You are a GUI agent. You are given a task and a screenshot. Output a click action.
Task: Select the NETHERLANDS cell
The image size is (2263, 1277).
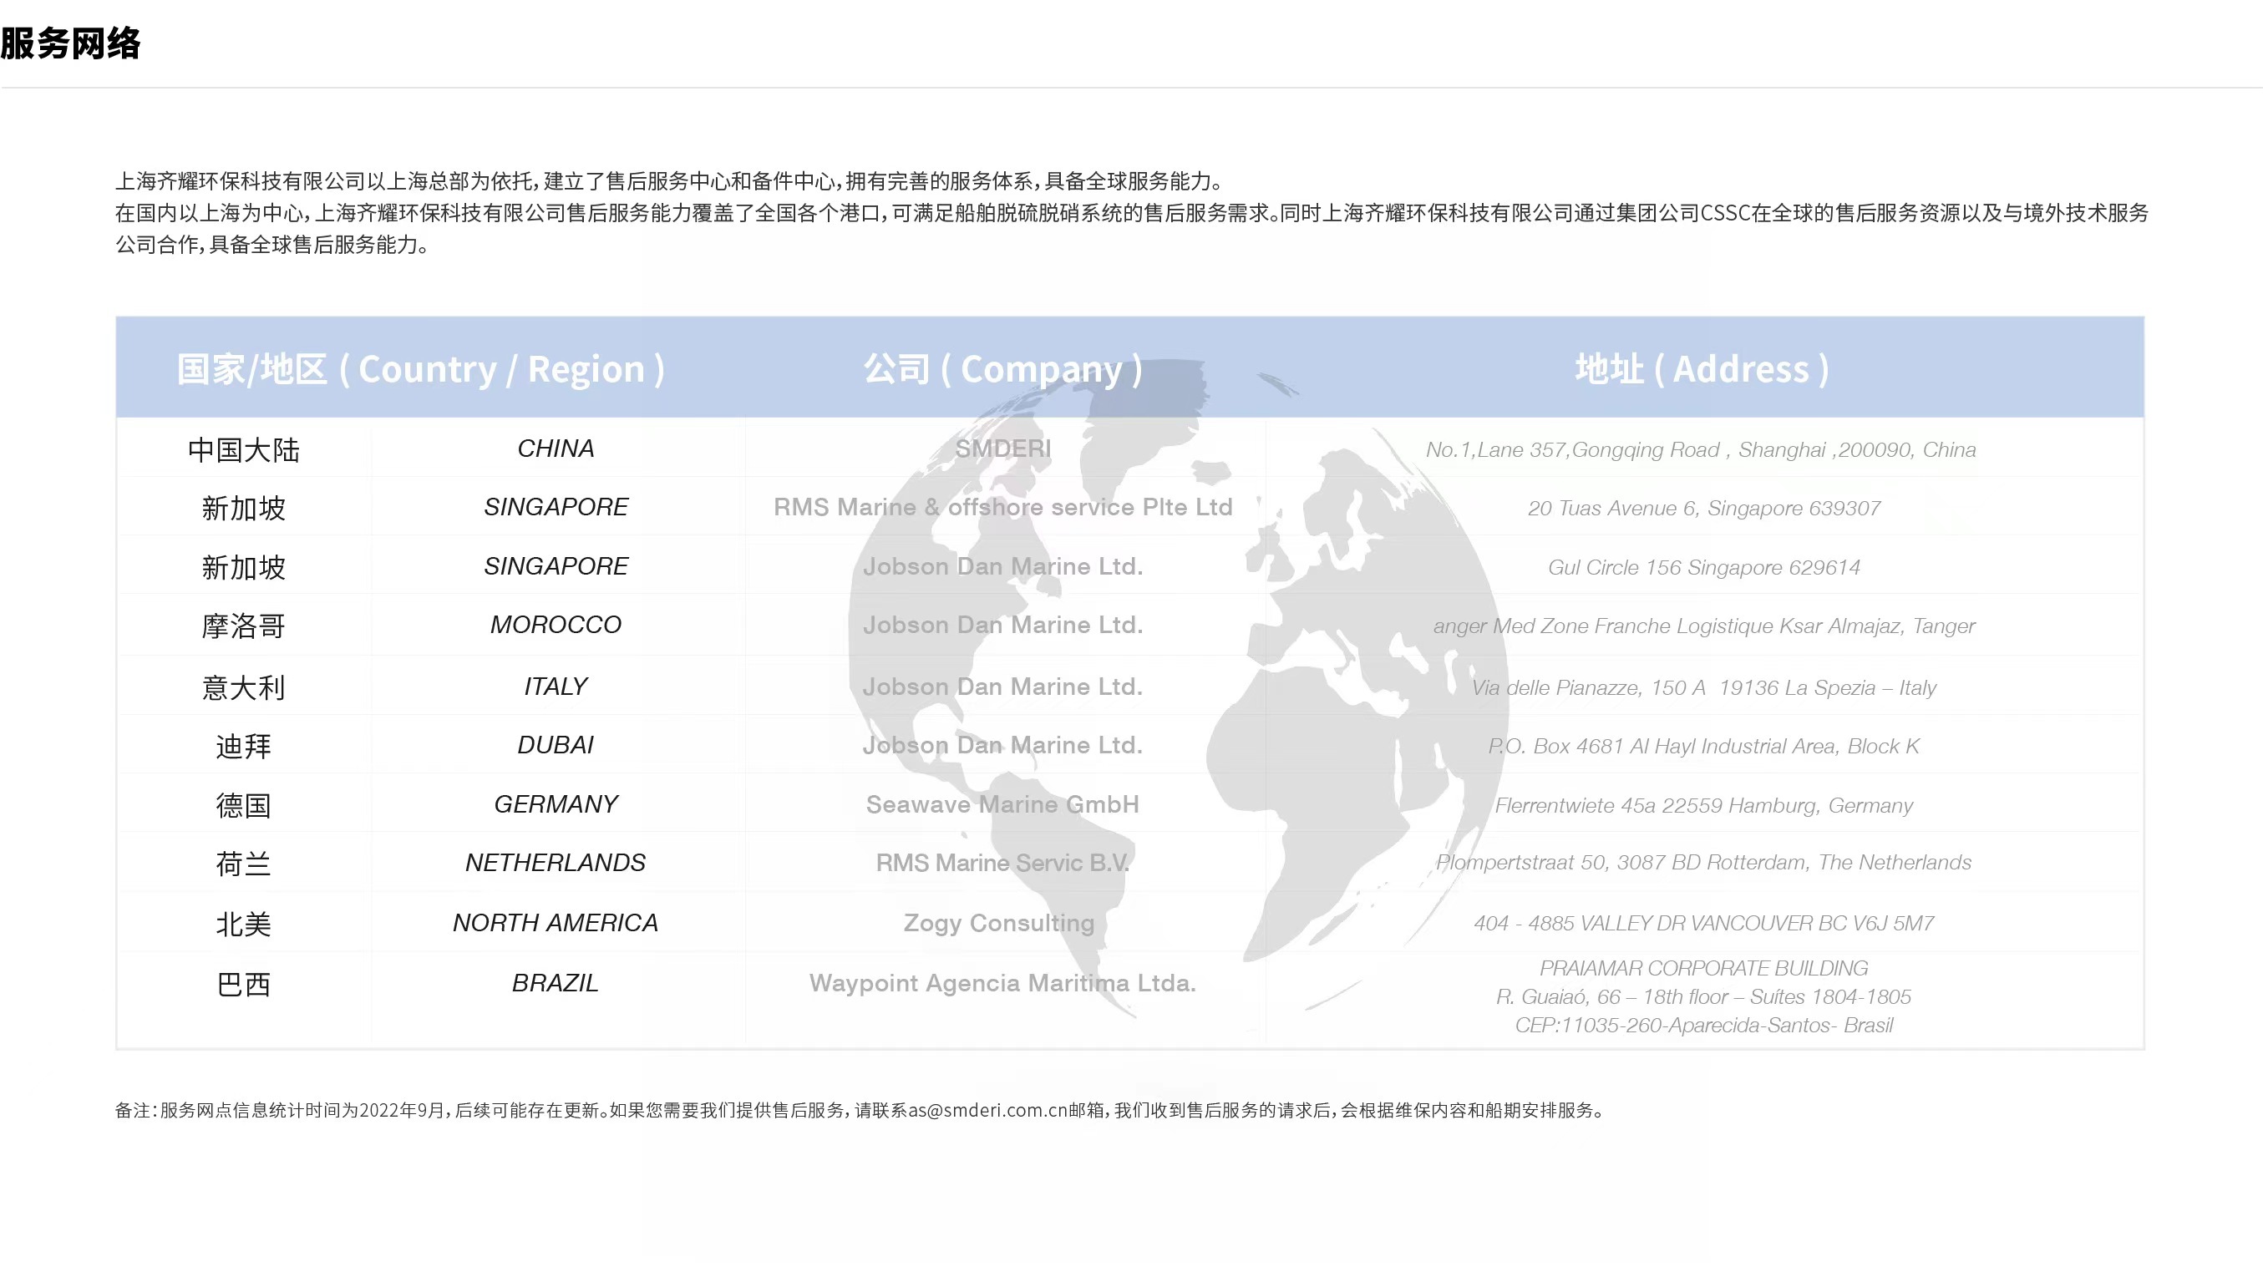point(556,863)
